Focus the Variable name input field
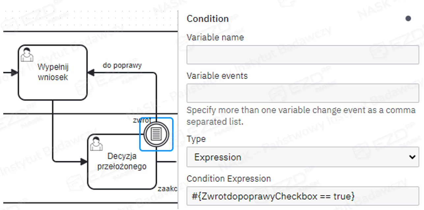This screenshot has width=424, height=210. [x=302, y=55]
